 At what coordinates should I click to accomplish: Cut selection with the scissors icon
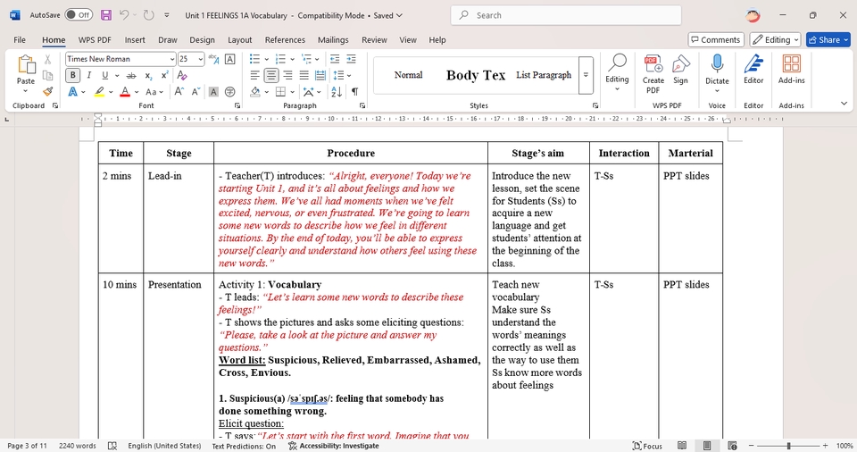pos(48,59)
